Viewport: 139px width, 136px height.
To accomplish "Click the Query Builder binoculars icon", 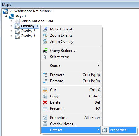I will [45, 51].
